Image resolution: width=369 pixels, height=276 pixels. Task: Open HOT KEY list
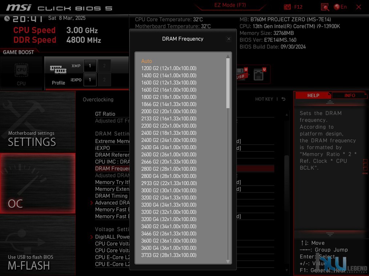click(264, 99)
